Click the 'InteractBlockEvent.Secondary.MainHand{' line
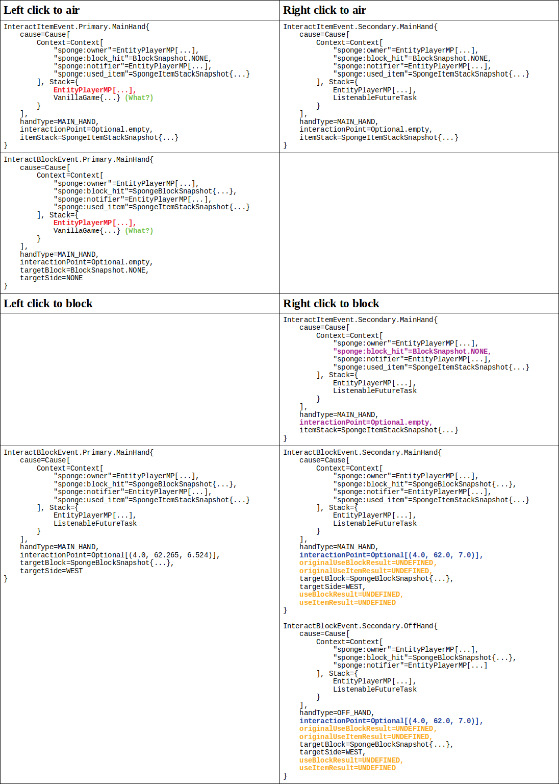Viewport: 559px width, 784px height. pyautogui.click(x=362, y=452)
